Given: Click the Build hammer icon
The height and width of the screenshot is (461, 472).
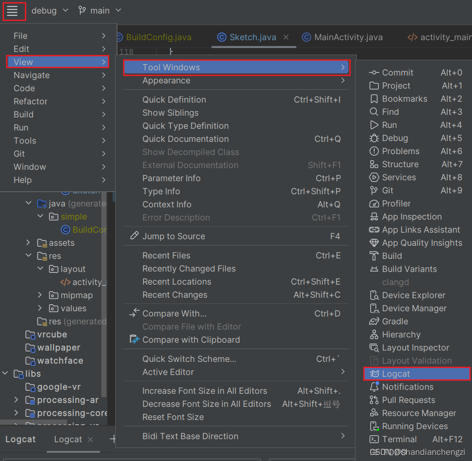Looking at the screenshot, I should [x=374, y=256].
